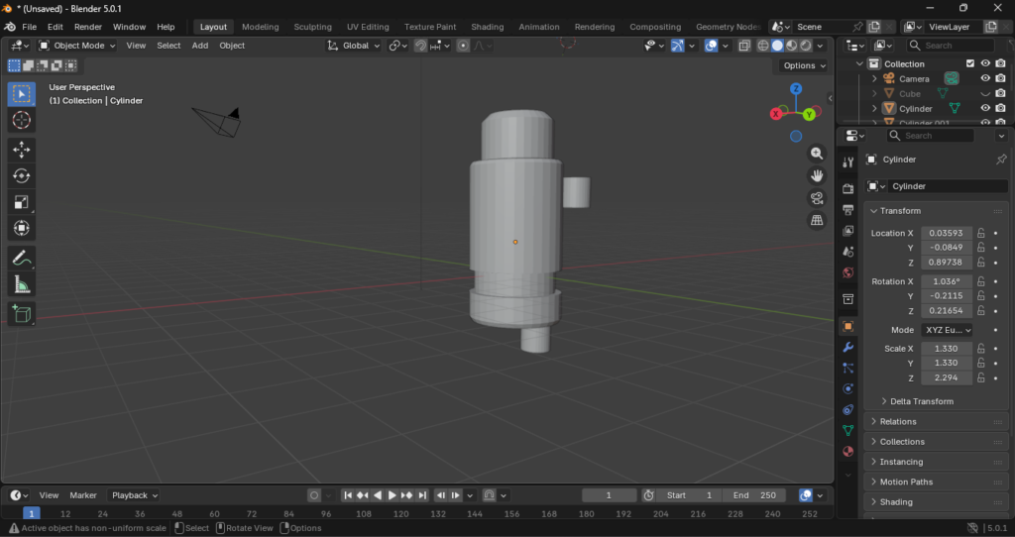
Task: Toggle the lock for Location X
Action: [x=980, y=233]
